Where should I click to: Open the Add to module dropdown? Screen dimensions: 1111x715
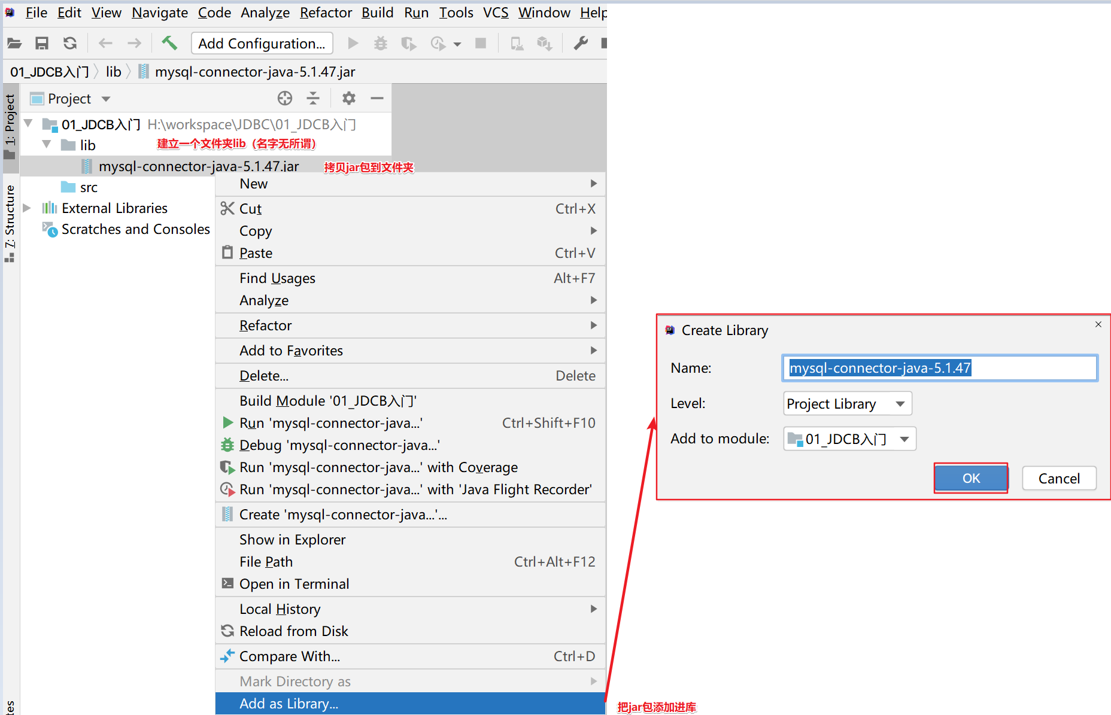coord(849,439)
